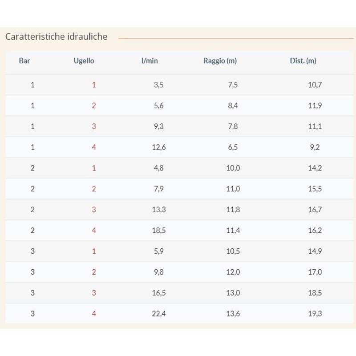Viewport: 356px width, 356px height.
Task: Select the 10,7 distance value
Action: 315,85
